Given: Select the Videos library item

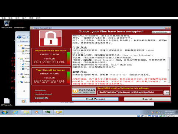Looking at the screenshot, I should pos(26,69).
